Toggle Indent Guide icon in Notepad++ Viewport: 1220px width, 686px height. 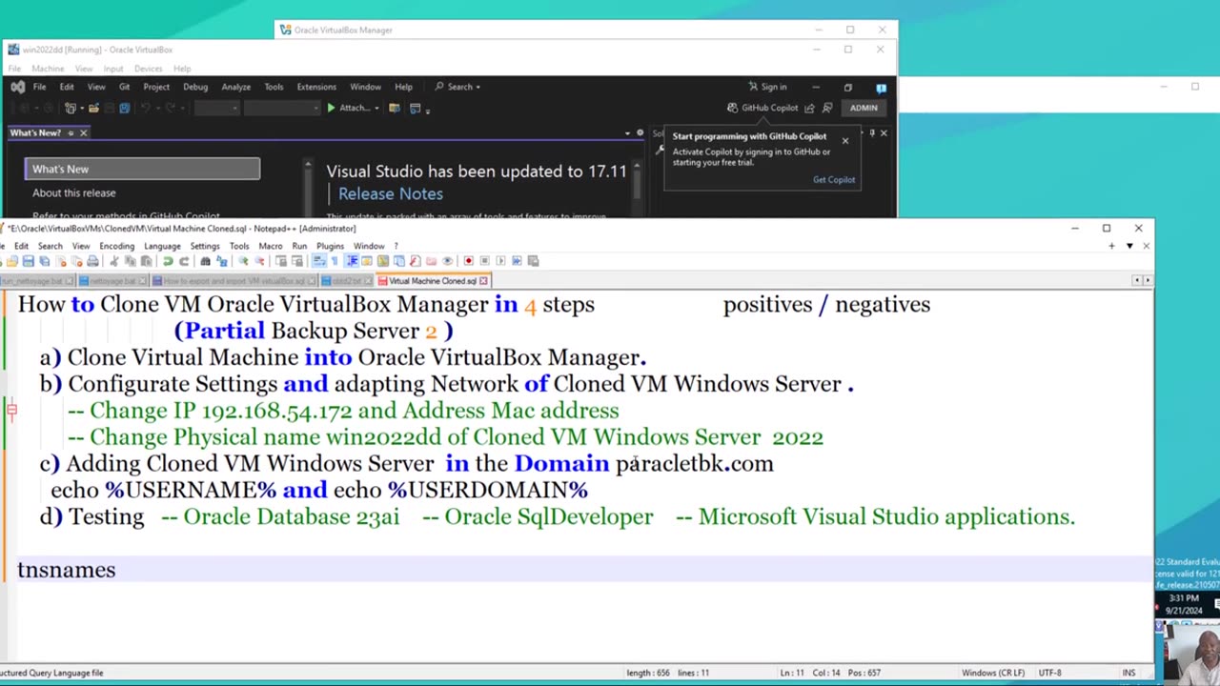(x=354, y=261)
